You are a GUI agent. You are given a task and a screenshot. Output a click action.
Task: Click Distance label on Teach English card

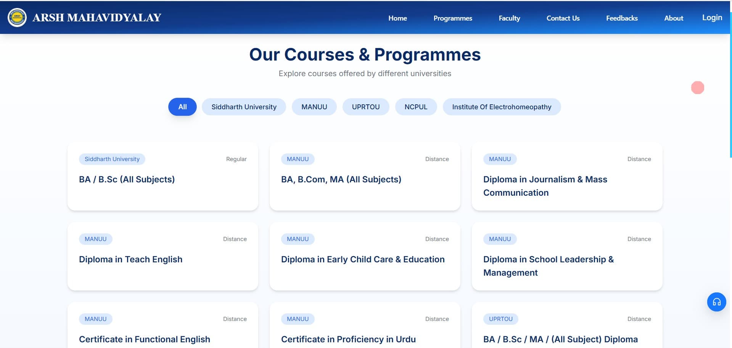235,239
